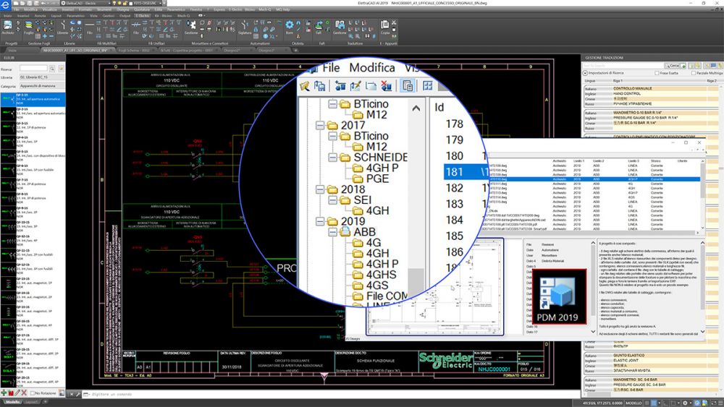This screenshot has height=407, width=724.
Task: Open Gestione in Morsettiere e Connettori group
Action: click(191, 27)
